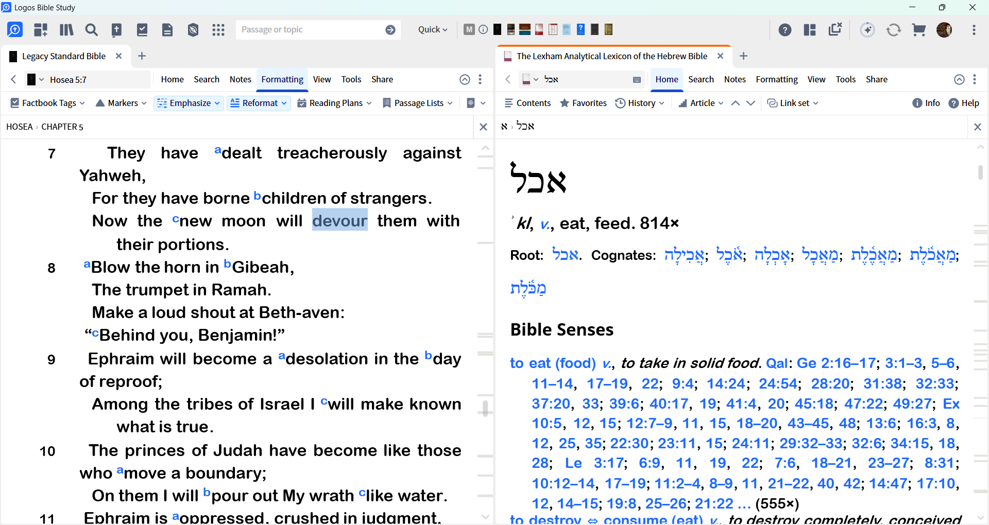
Task: Toggle Favorites star for this lexicon article
Action: point(583,103)
